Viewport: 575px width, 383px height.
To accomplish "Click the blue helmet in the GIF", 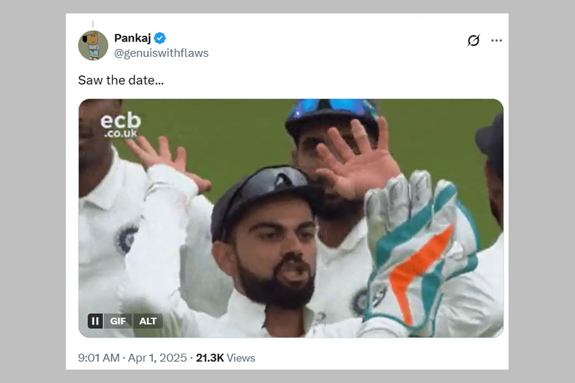I will [331, 112].
